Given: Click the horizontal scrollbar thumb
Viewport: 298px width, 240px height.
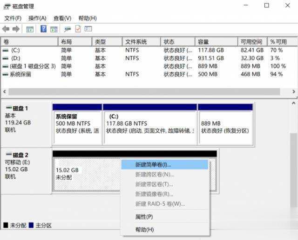Looking at the screenshot, I should click(144, 91).
